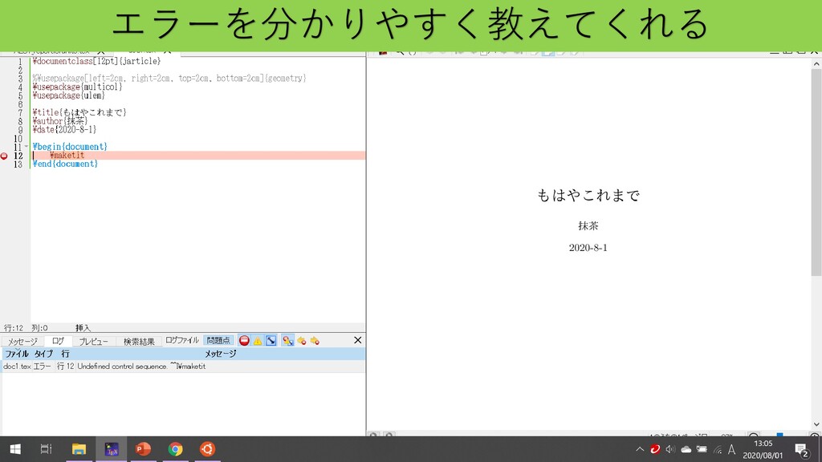The image size is (822, 462).
Task: Click the battery status tray icon
Action: tap(702, 449)
